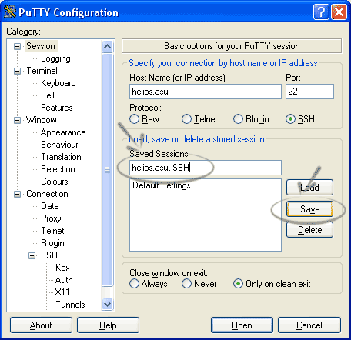Click the question mark help icon
This screenshot has width=351, height=340.
(x=321, y=12)
